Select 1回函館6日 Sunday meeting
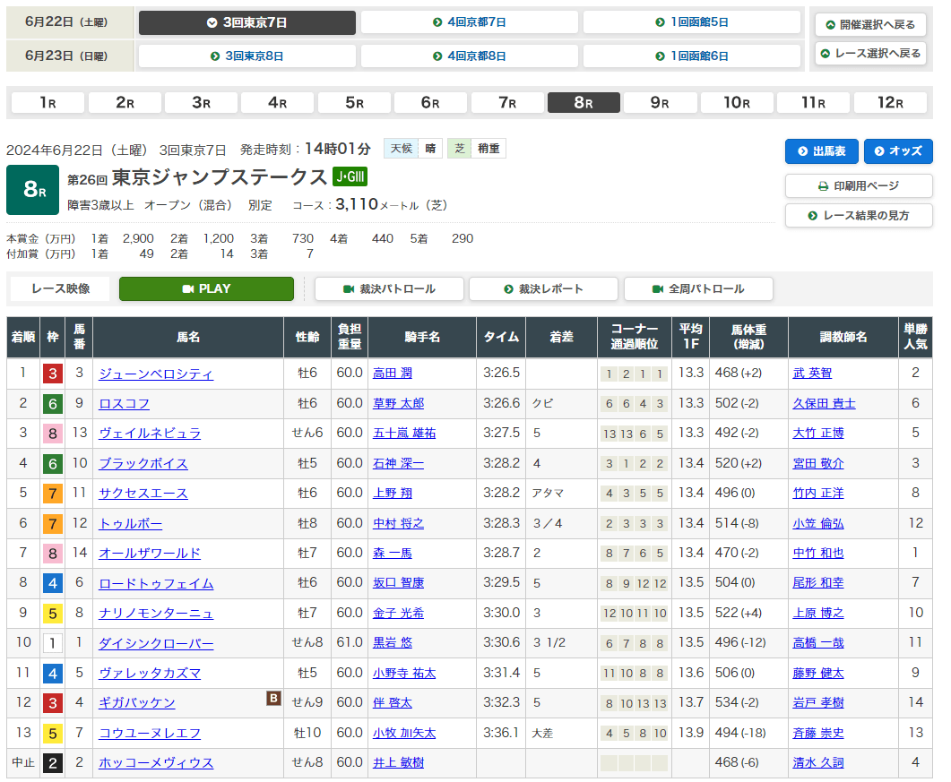This screenshot has height=782, width=951. (691, 56)
